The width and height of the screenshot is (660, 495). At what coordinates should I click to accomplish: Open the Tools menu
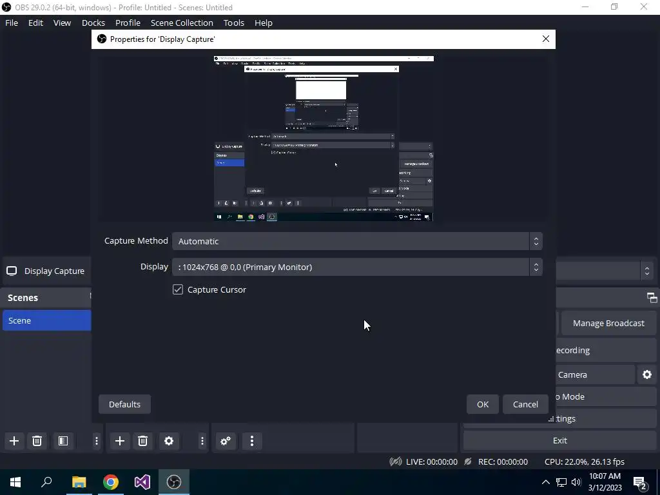[233, 23]
